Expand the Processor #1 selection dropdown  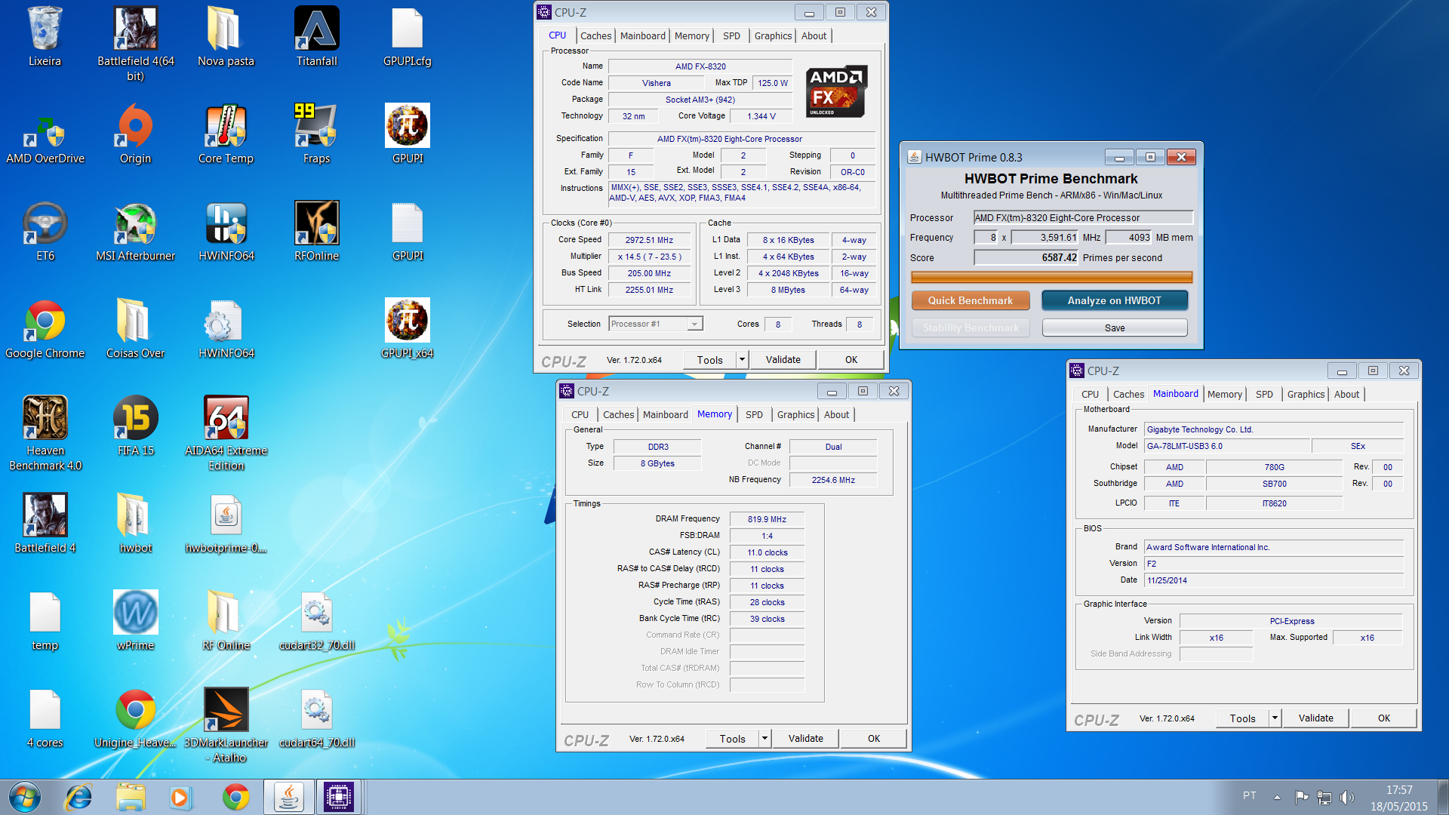click(694, 324)
